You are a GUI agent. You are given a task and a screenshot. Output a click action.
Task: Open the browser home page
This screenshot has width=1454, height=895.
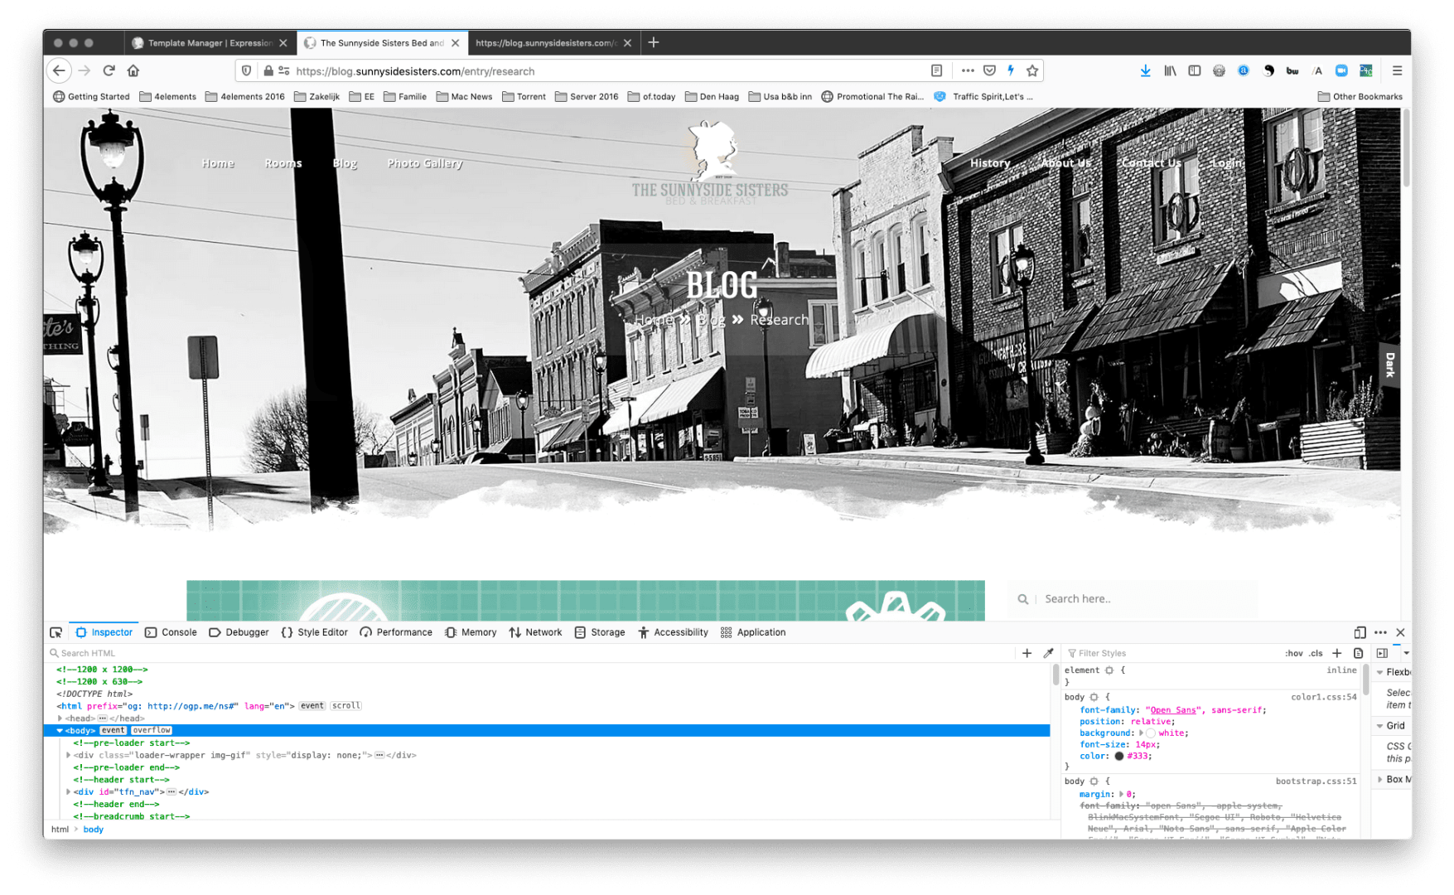click(x=133, y=70)
